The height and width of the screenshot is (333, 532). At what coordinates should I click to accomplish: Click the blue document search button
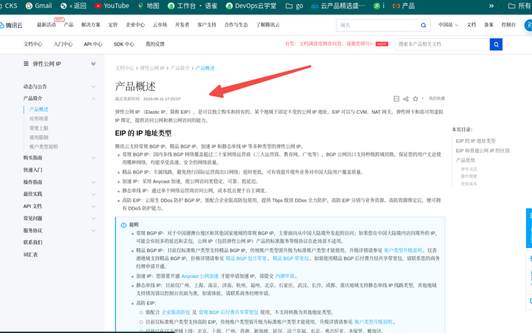tap(496, 44)
